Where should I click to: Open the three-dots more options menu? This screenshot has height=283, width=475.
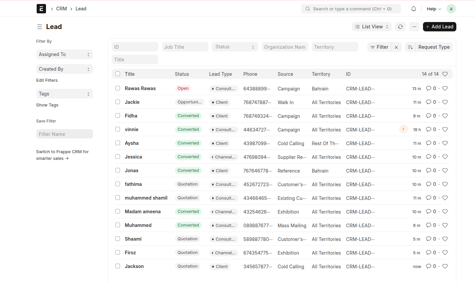(x=414, y=27)
